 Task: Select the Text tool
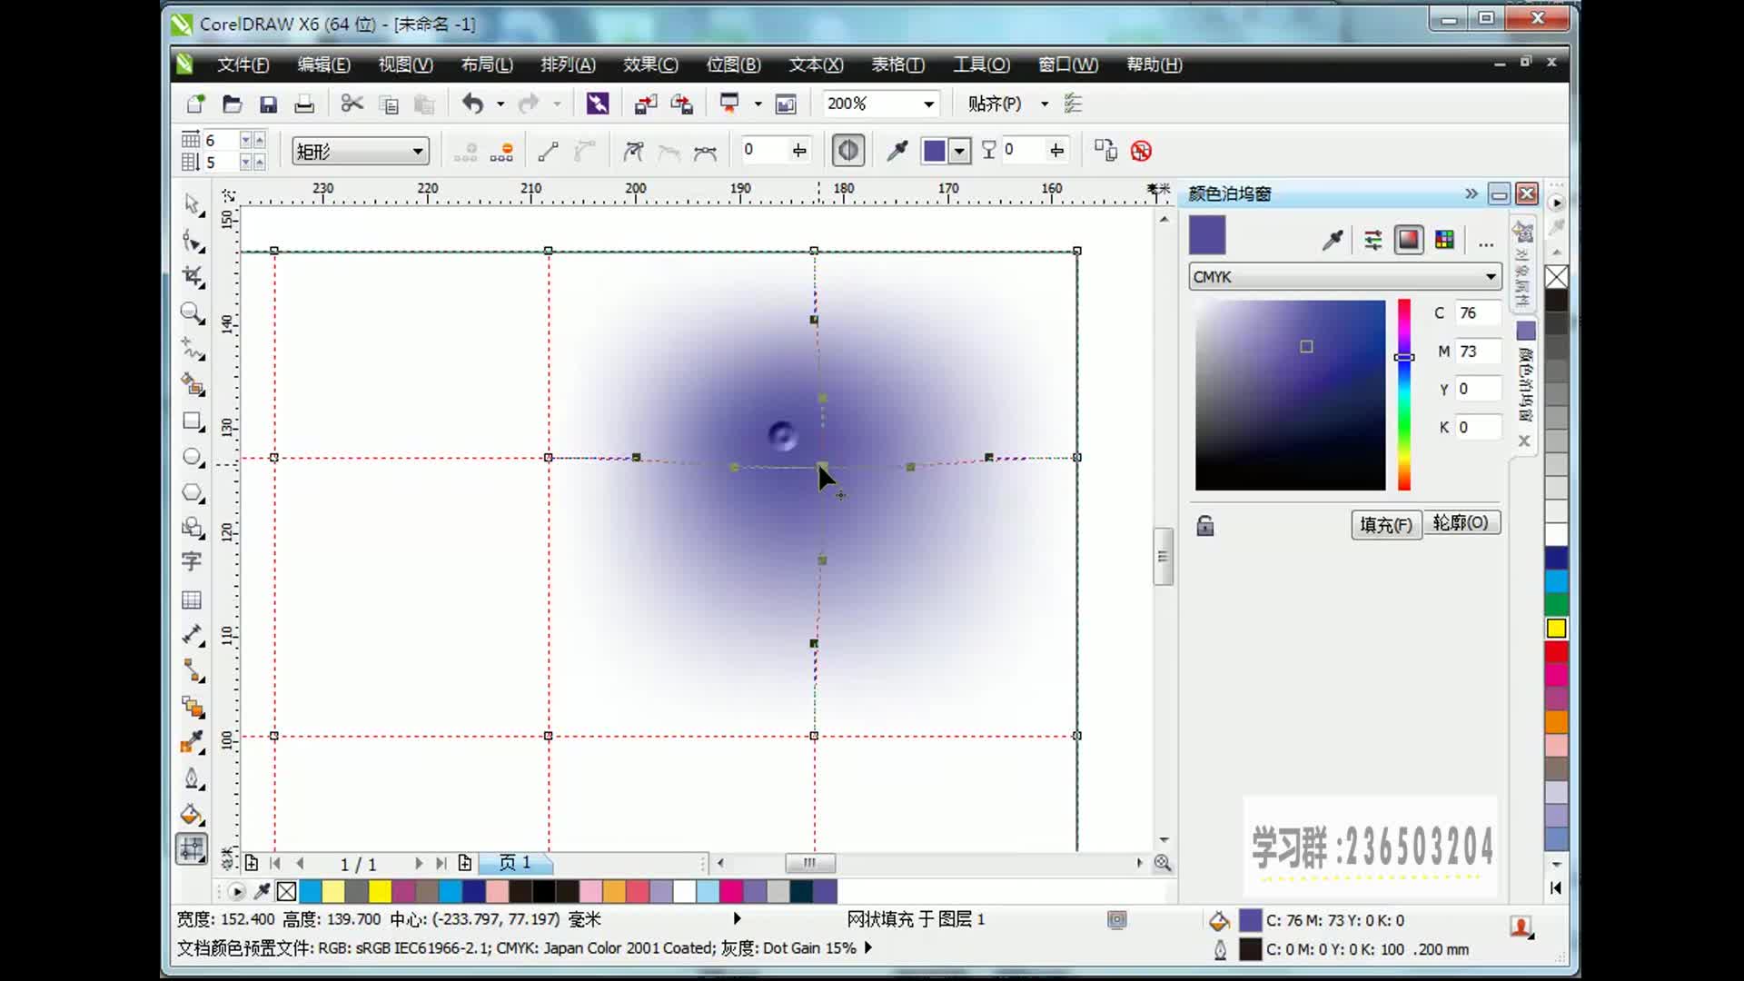point(193,562)
